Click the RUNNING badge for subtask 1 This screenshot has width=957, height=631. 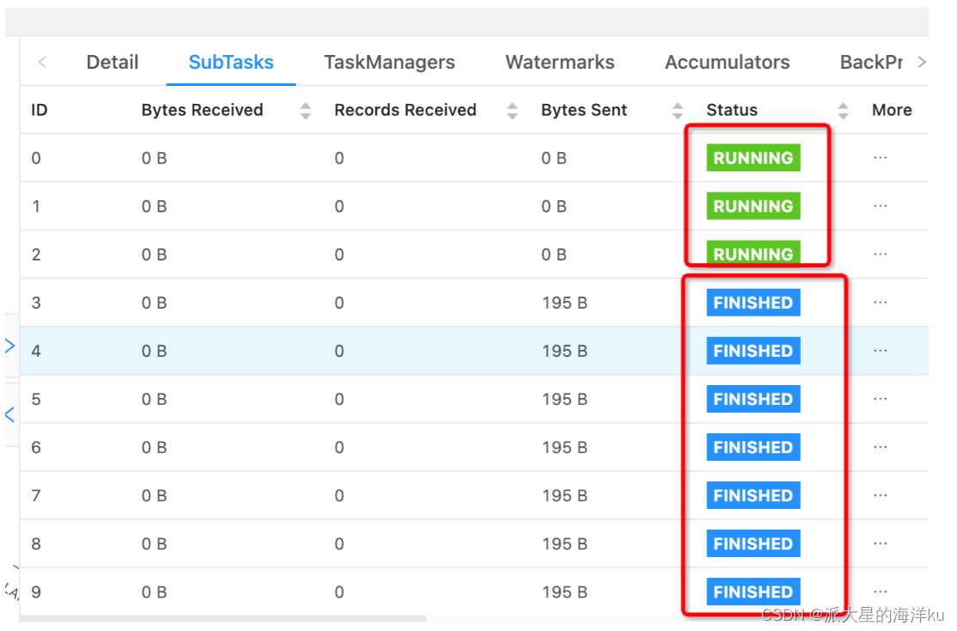pyautogui.click(x=752, y=205)
